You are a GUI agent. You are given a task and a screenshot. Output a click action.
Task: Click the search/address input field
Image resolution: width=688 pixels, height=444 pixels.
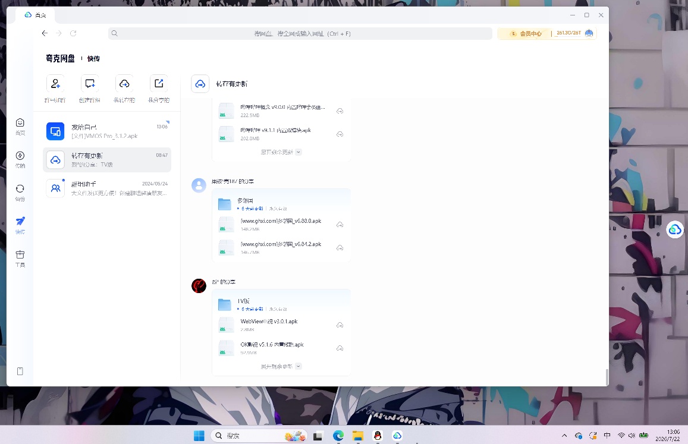pyautogui.click(x=300, y=33)
